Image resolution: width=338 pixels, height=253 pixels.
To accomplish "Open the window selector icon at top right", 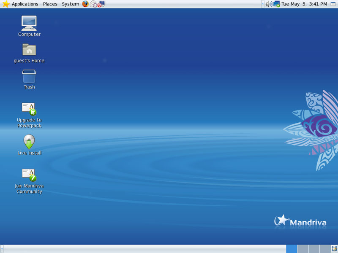I will click(333, 4).
